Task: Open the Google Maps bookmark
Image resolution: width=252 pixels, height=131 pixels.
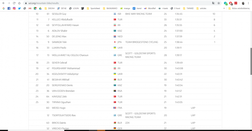Action: pyautogui.click(x=35, y=8)
